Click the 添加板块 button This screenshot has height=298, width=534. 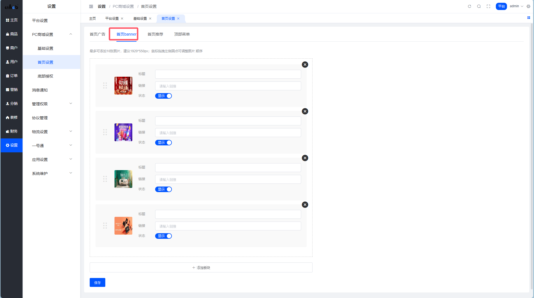point(201,267)
